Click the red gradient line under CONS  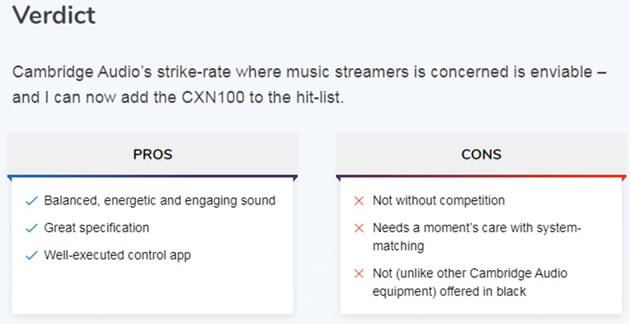(x=481, y=177)
